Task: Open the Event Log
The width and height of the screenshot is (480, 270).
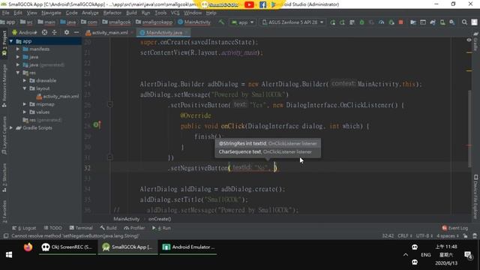Action: coord(455,228)
